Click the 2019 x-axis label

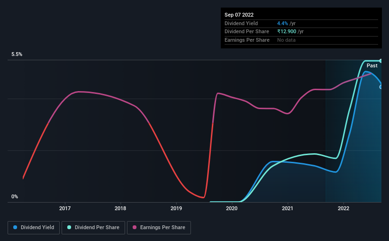click(176, 208)
